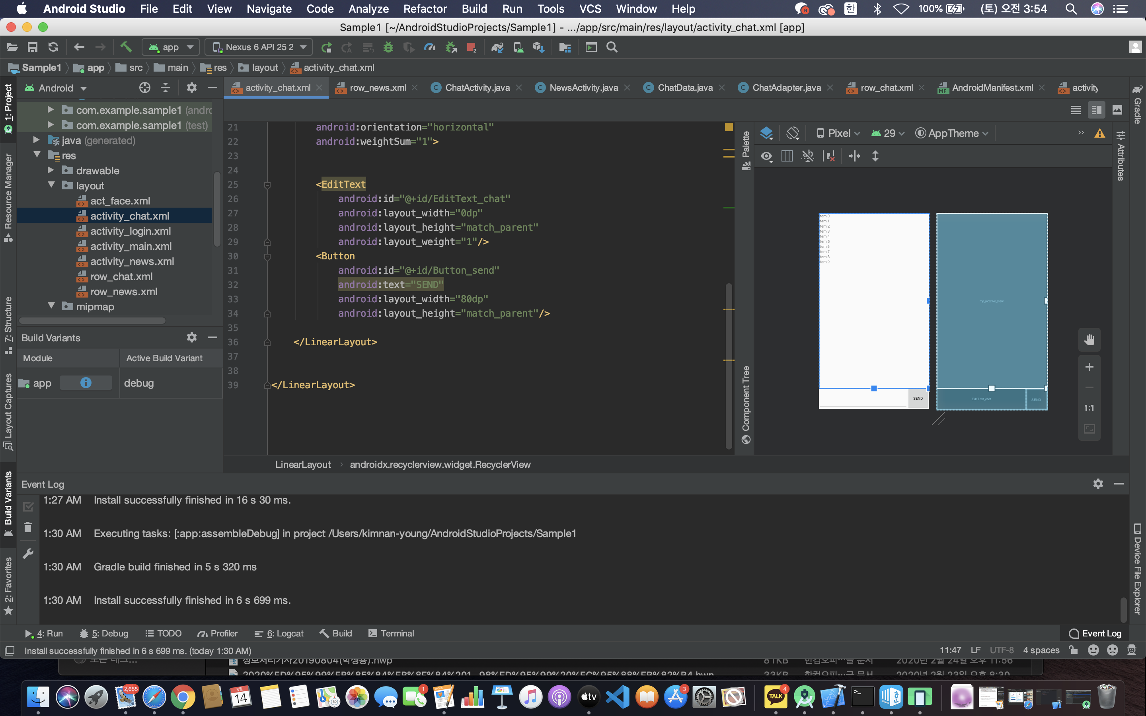Viewport: 1146px width, 716px height.
Task: Click the Make Project hammer icon
Action: [125, 47]
